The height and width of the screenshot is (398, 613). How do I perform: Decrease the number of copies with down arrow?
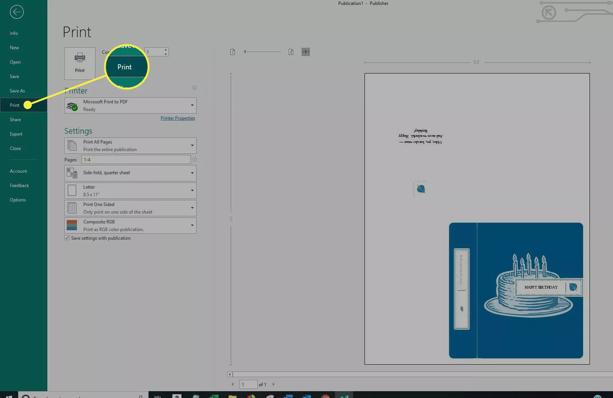click(166, 54)
